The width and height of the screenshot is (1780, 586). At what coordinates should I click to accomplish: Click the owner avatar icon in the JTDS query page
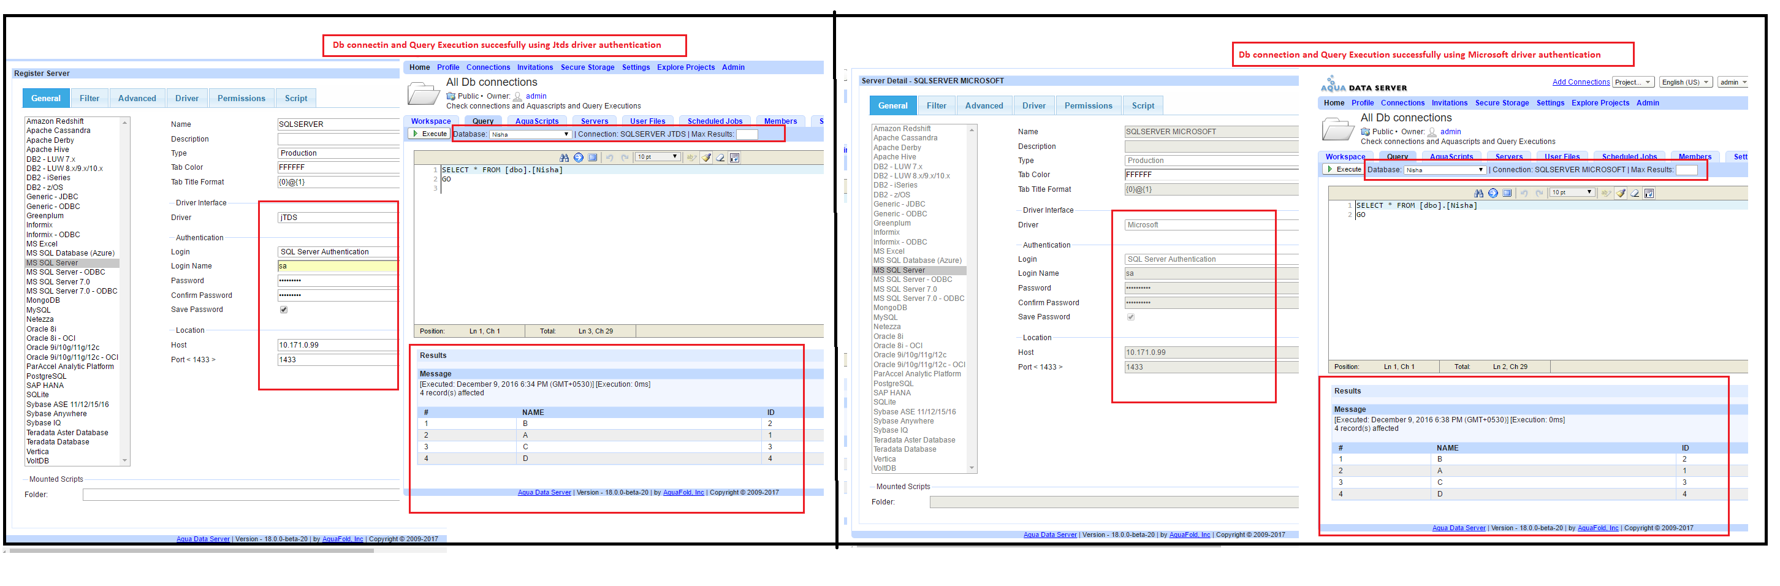517,97
